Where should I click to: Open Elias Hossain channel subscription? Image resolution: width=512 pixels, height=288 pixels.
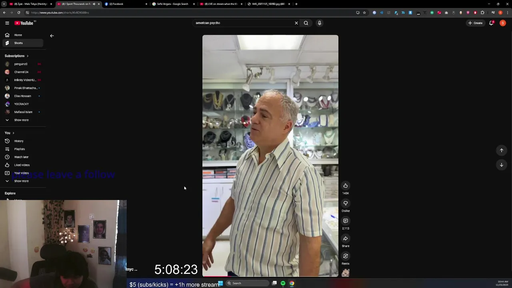(x=23, y=96)
